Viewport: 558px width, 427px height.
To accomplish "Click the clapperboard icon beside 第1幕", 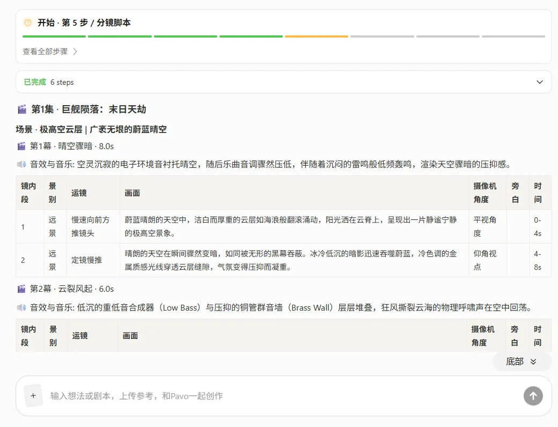I will point(21,146).
